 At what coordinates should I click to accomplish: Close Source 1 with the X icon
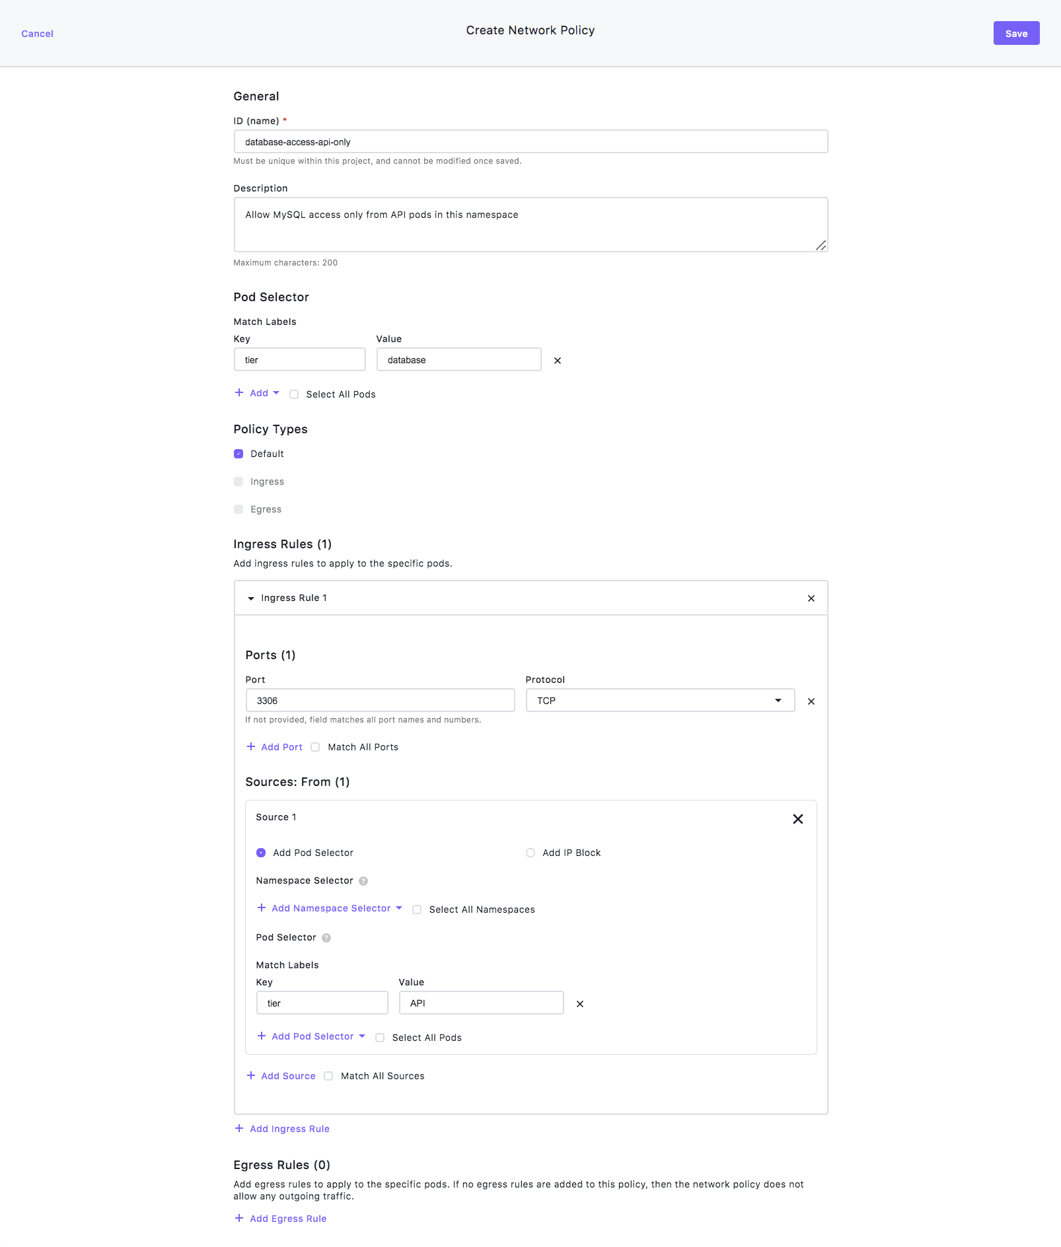coord(798,819)
